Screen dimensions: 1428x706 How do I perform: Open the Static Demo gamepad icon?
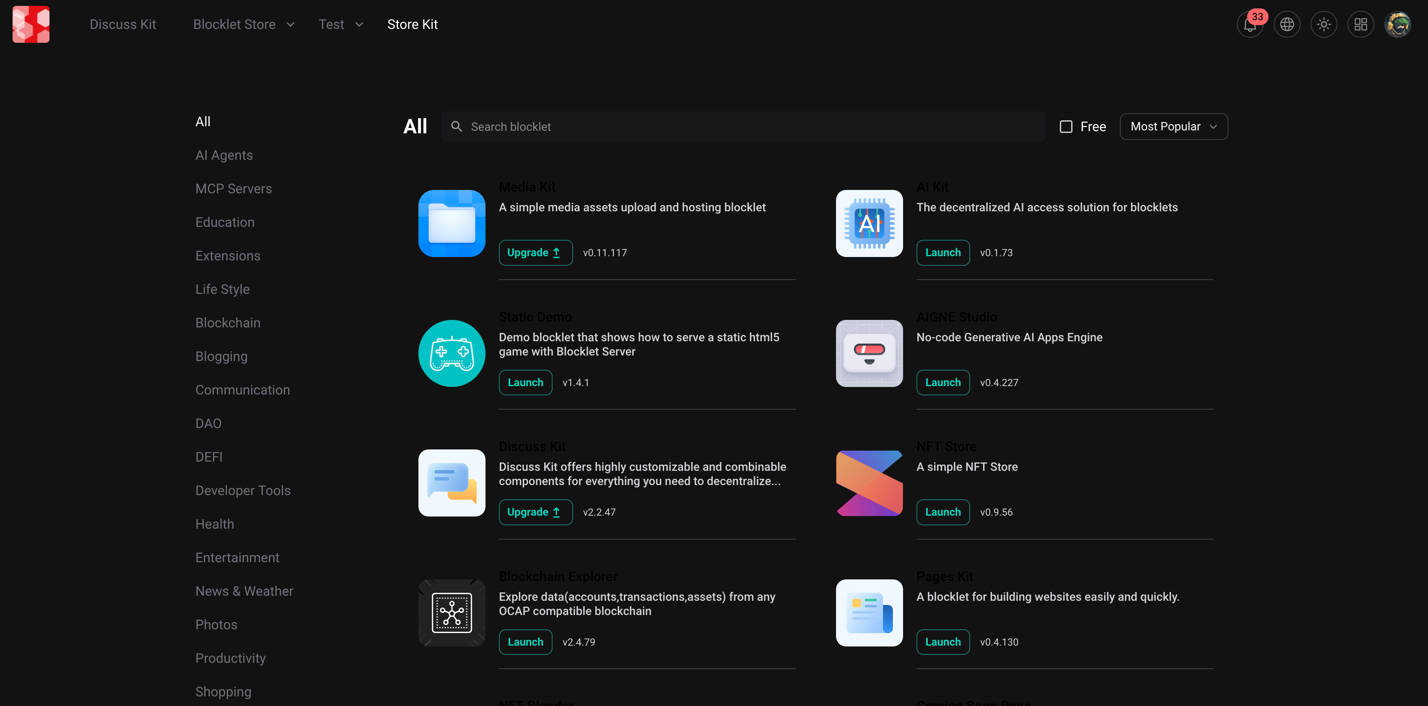coord(452,353)
